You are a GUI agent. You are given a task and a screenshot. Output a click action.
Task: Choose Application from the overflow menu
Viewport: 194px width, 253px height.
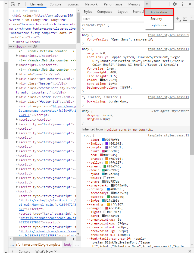(x=159, y=12)
